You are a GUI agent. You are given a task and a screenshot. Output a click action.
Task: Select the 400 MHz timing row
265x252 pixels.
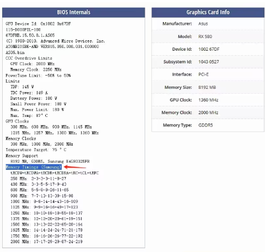point(38,184)
